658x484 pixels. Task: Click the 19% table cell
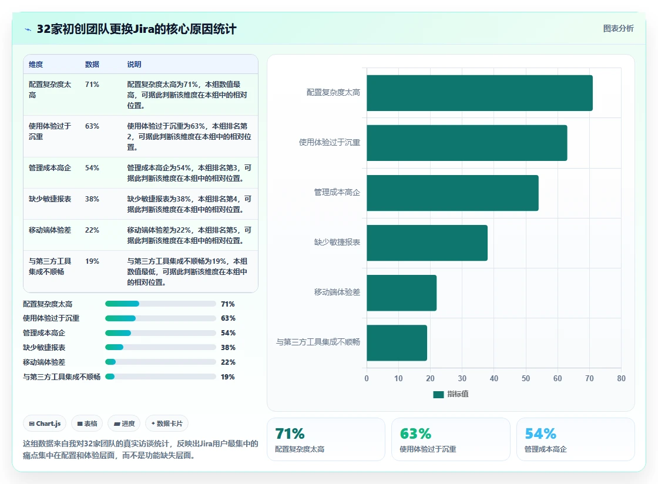click(92, 261)
